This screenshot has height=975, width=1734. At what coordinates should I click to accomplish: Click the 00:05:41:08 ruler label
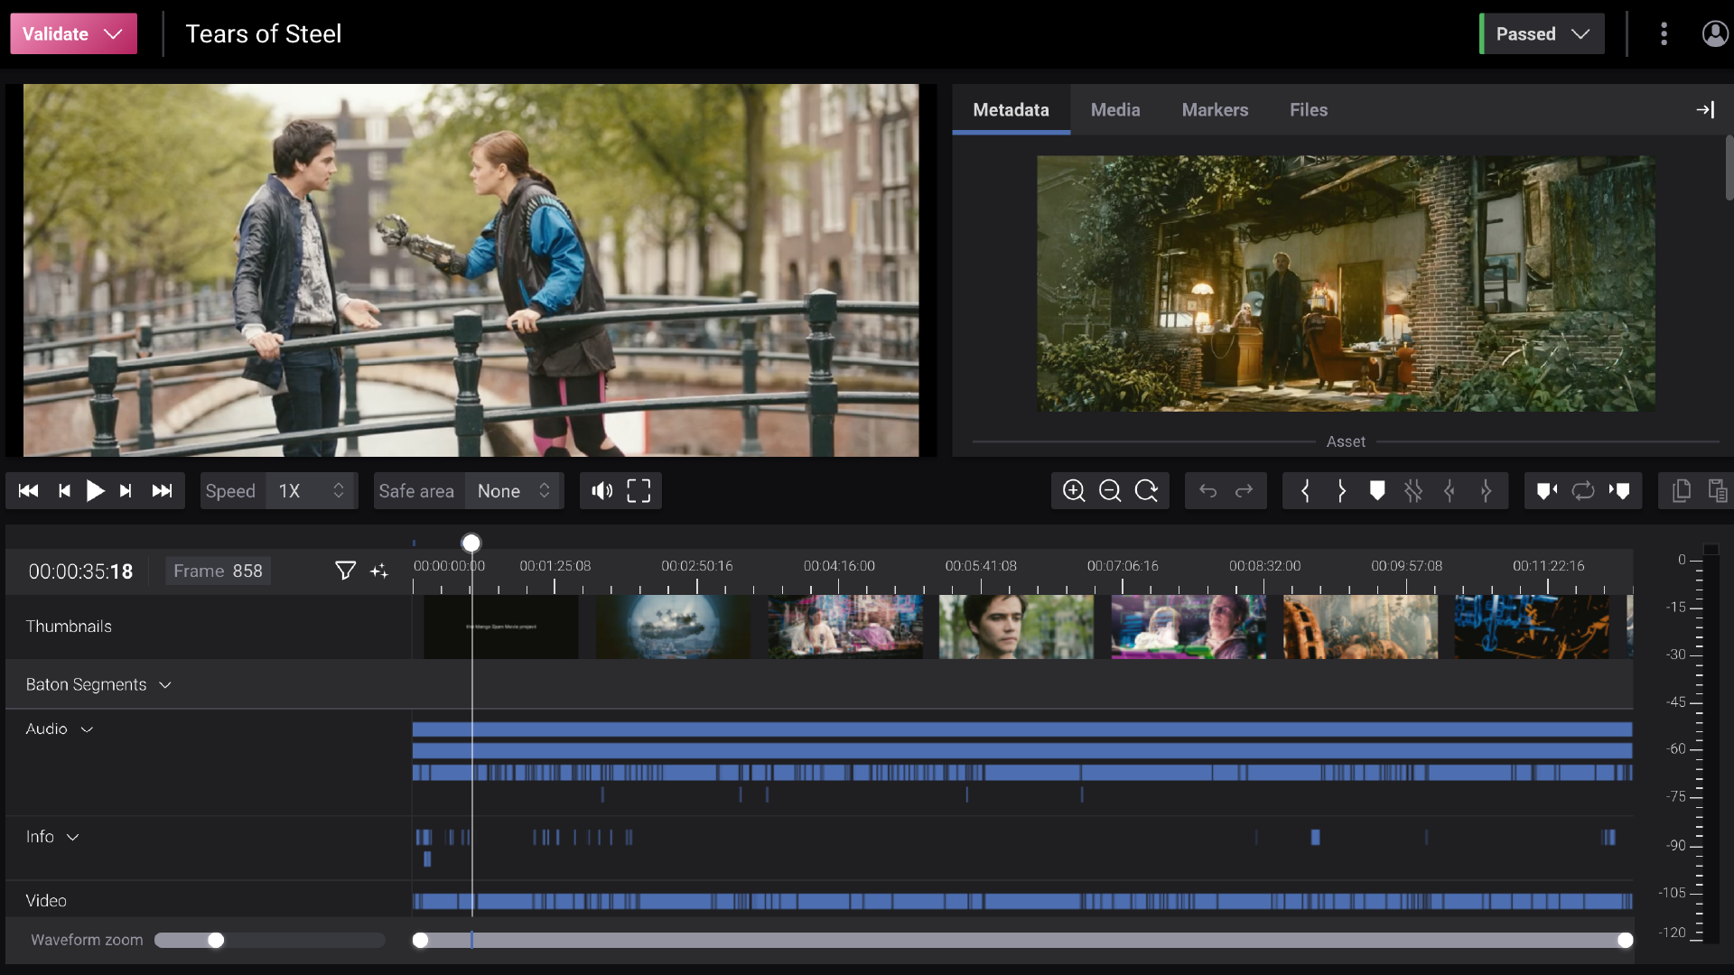(981, 566)
